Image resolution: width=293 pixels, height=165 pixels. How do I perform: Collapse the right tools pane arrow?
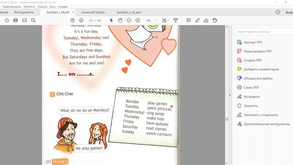point(230,95)
